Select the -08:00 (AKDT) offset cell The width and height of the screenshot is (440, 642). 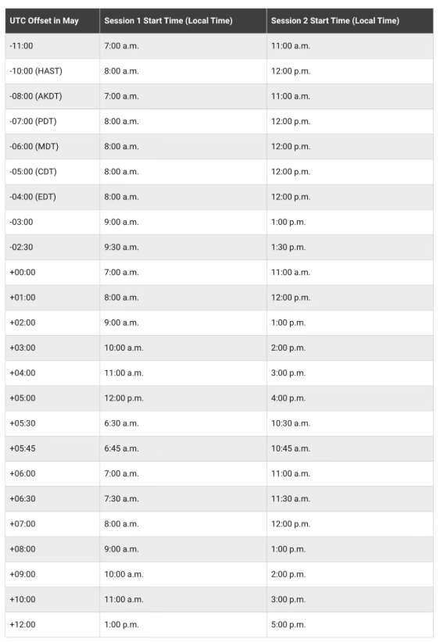click(52, 97)
